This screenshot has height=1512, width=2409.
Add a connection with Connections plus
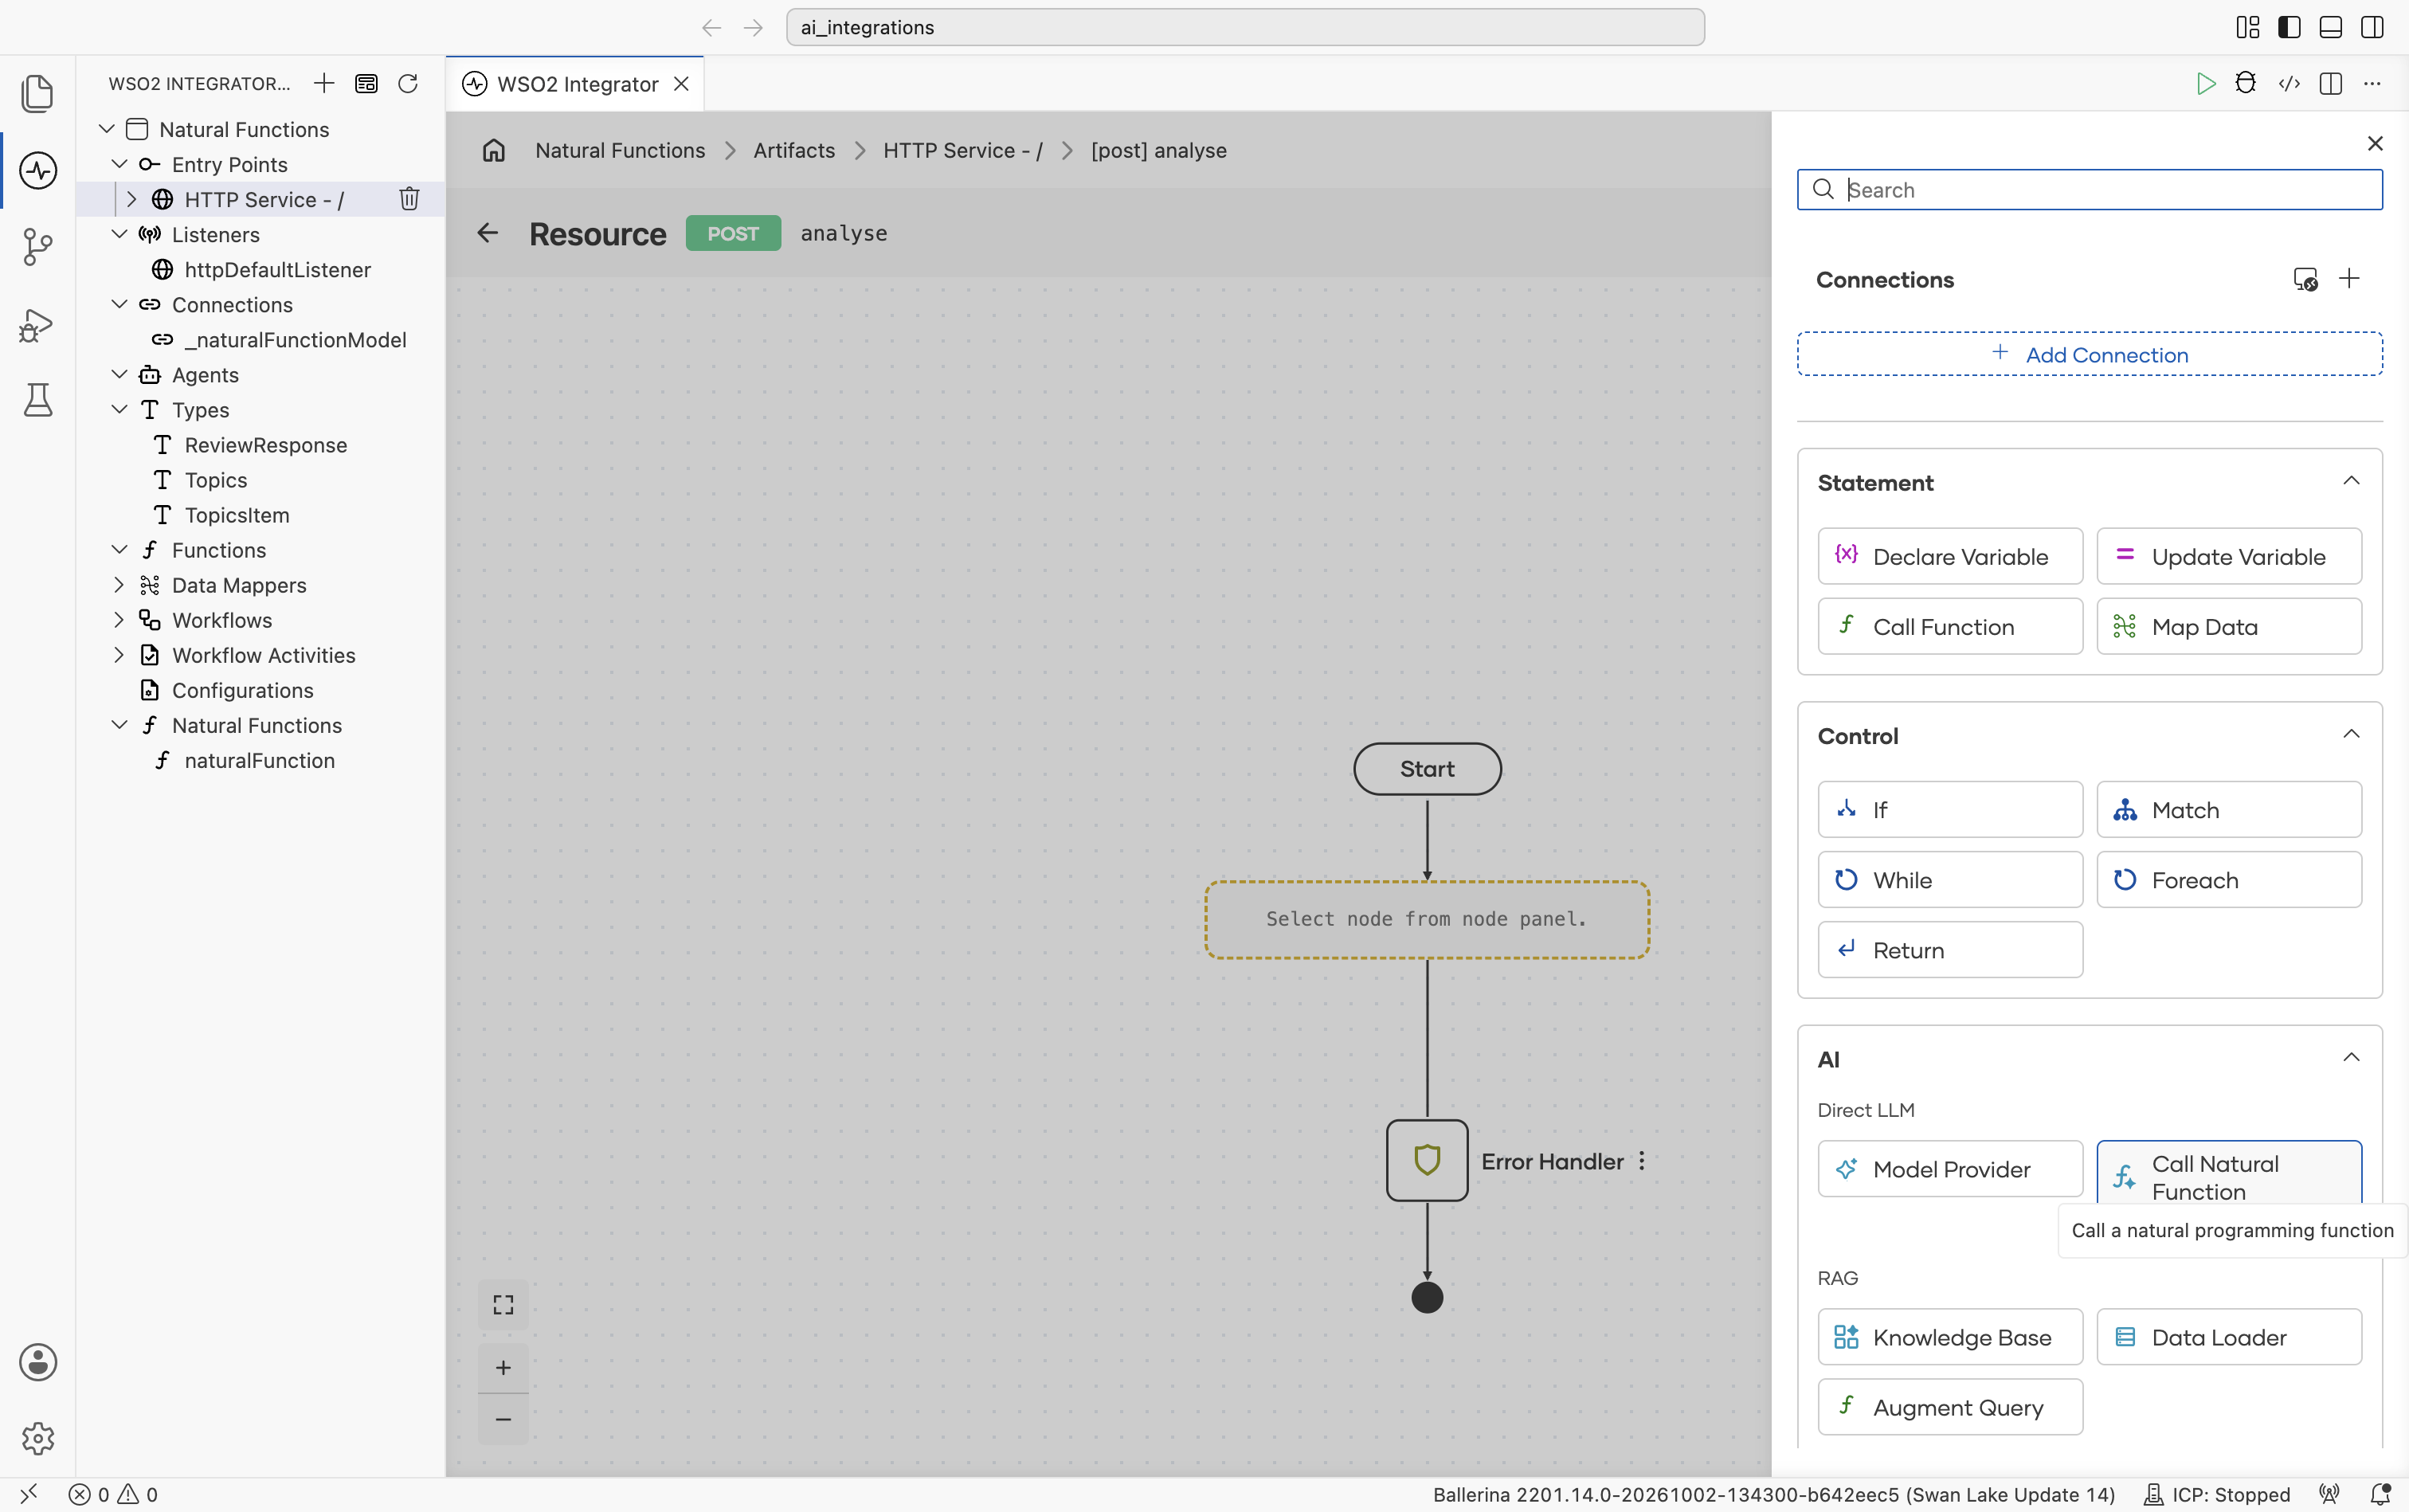point(2349,279)
